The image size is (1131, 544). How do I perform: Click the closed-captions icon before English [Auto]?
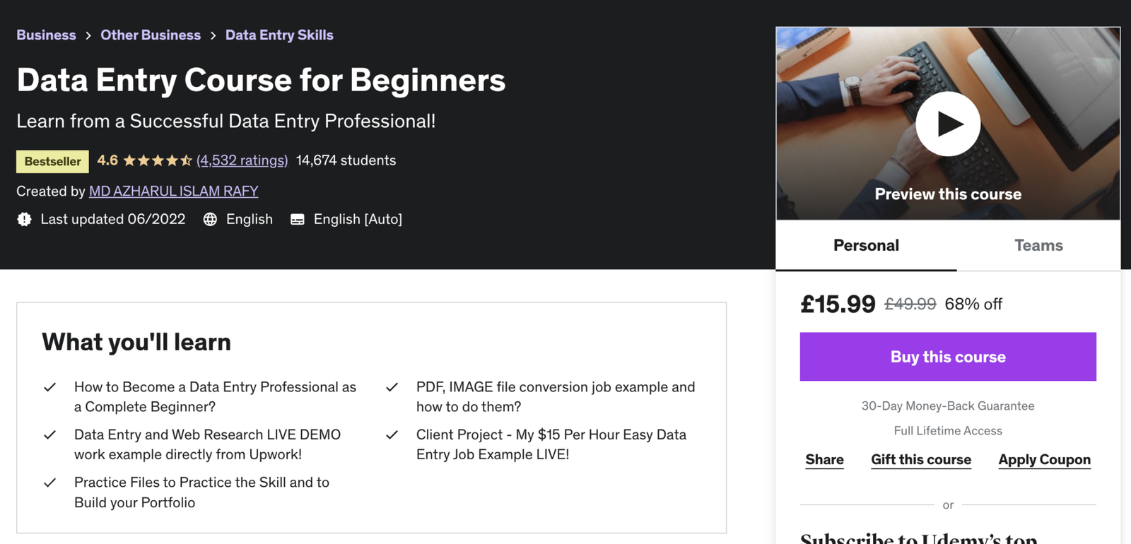click(297, 219)
